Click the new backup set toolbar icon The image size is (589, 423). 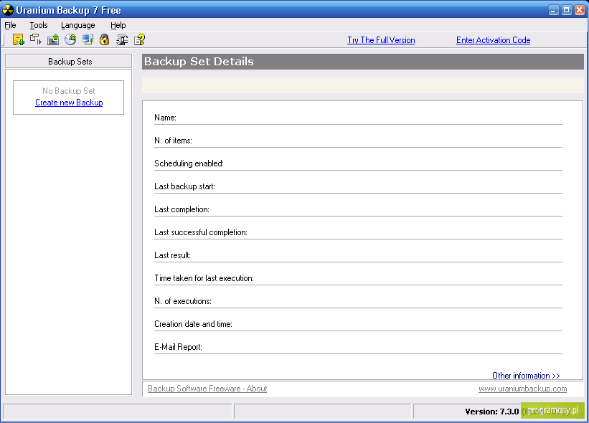coord(19,39)
